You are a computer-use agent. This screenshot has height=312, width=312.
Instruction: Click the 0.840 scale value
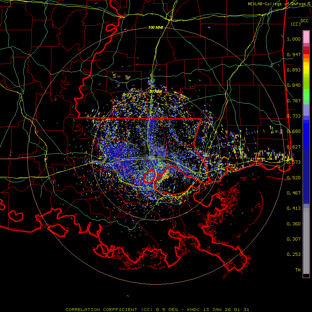[x=294, y=85]
